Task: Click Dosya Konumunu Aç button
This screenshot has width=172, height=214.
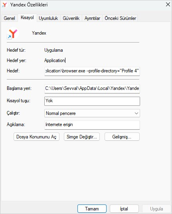Action: [36, 136]
